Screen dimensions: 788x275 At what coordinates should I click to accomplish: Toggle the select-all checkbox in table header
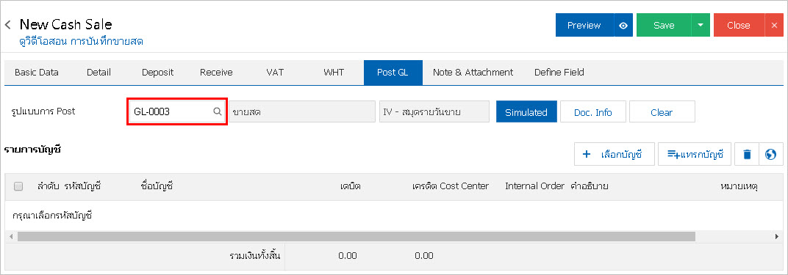pyautogui.click(x=18, y=186)
